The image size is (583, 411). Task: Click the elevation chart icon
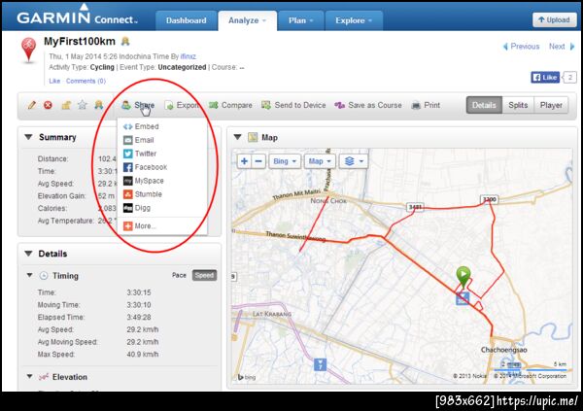44,377
